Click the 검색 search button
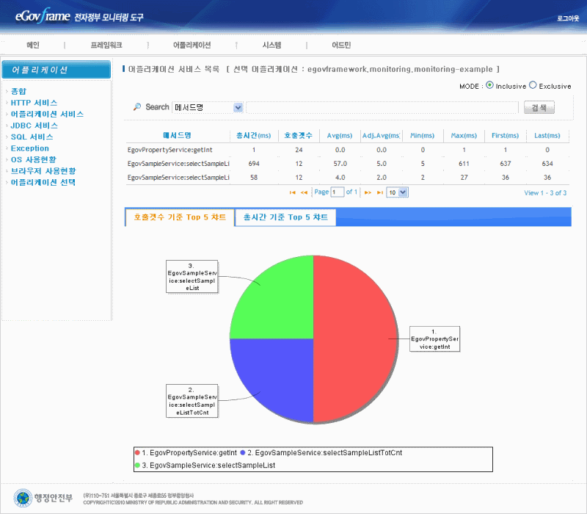 [539, 108]
